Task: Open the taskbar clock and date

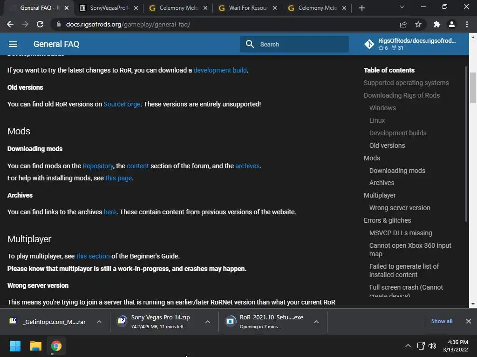Action: click(456, 346)
